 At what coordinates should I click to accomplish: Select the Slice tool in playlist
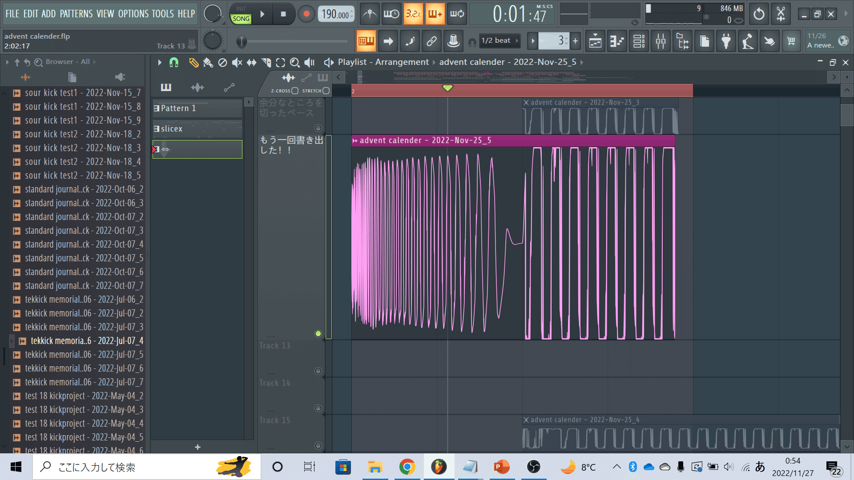coord(266,63)
